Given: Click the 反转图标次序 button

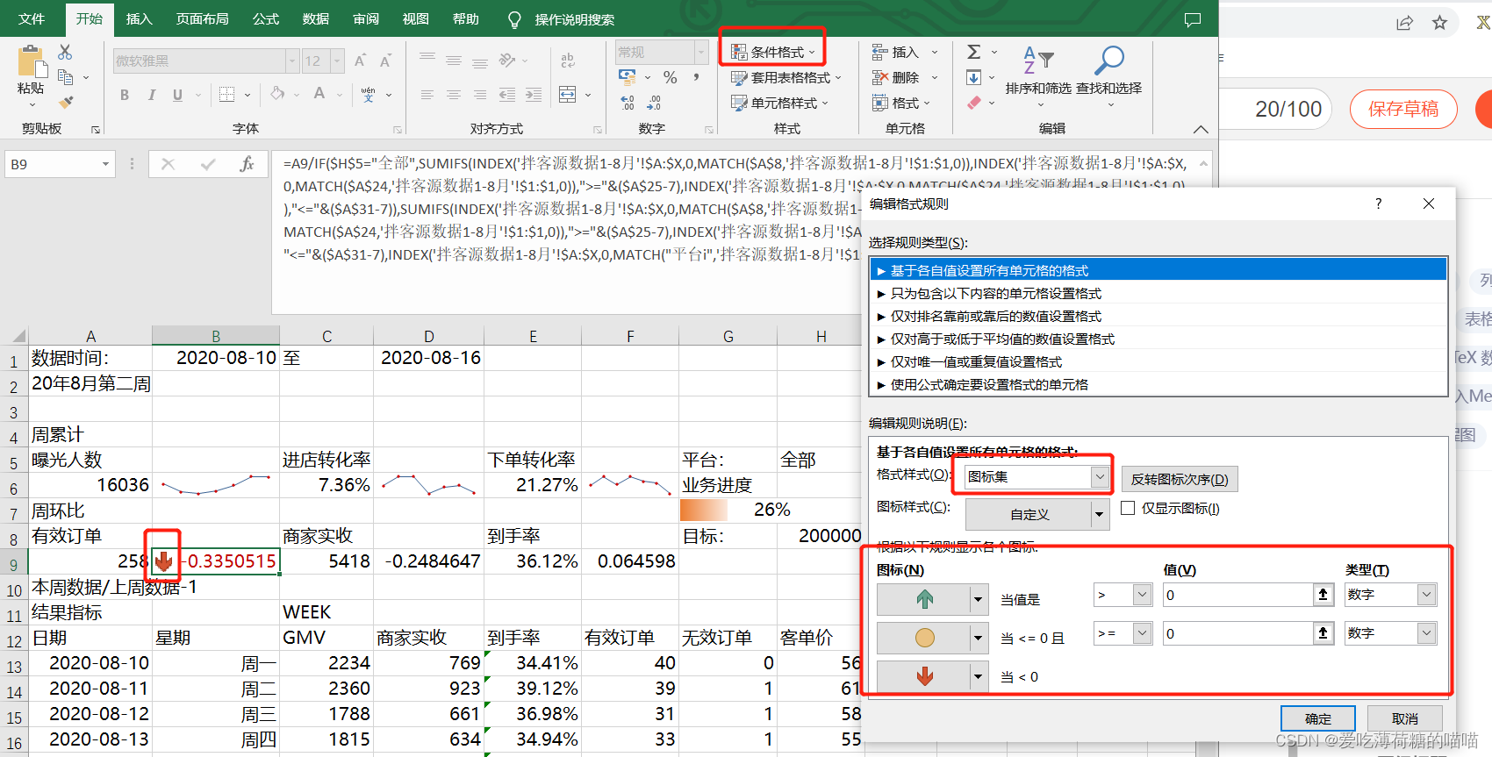Looking at the screenshot, I should click(x=1180, y=479).
